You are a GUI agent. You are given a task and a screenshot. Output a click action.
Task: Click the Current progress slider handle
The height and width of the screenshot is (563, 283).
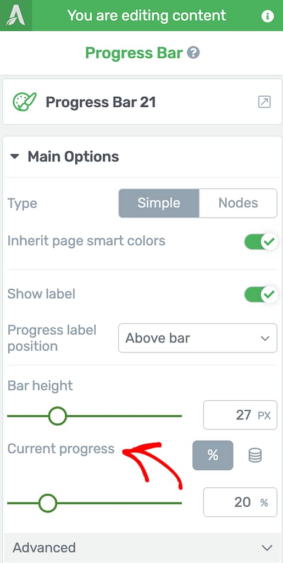(x=48, y=503)
